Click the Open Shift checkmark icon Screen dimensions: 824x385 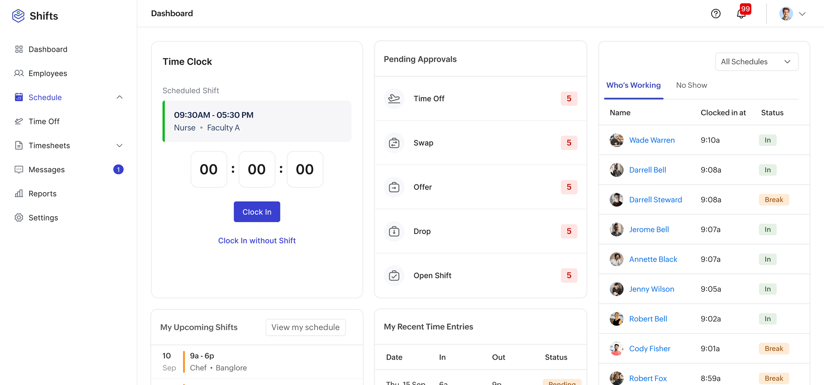pos(394,275)
